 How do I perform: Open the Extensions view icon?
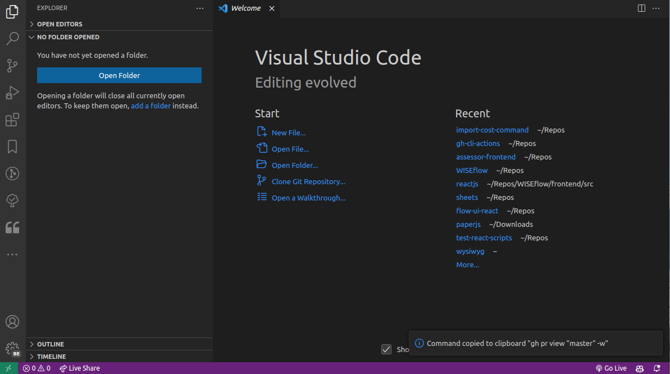click(x=12, y=120)
